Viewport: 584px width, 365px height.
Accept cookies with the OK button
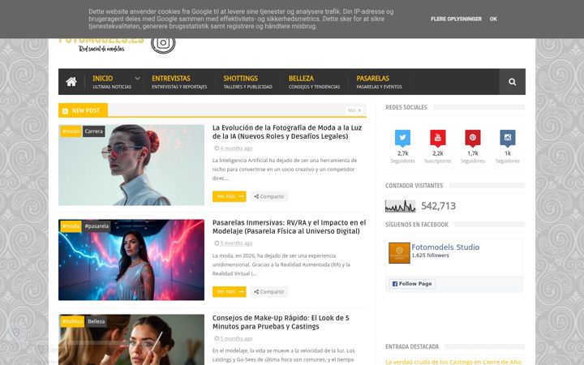[x=493, y=19]
